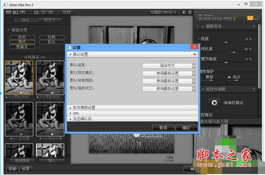Click the 添加控制点 round control point icon
Viewport: 265px width, 175px height.
(214, 103)
